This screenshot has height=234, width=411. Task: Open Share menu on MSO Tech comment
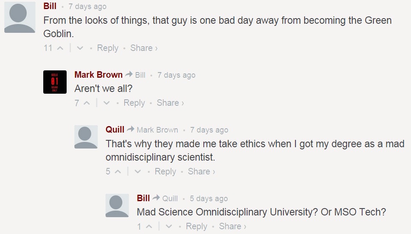pos(232,226)
